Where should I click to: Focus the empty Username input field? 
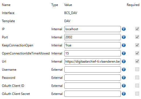[x=93, y=69]
